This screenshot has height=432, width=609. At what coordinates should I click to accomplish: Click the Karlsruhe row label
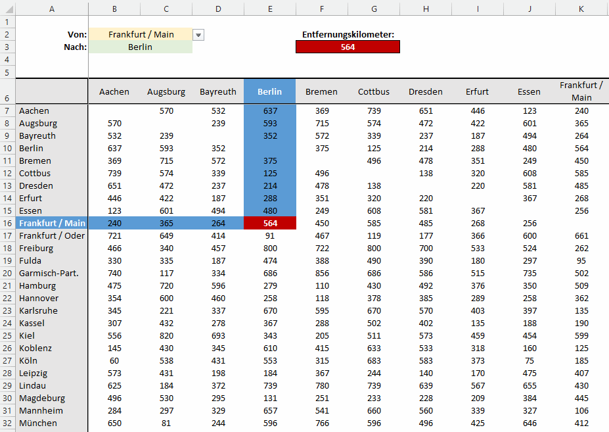click(39, 310)
